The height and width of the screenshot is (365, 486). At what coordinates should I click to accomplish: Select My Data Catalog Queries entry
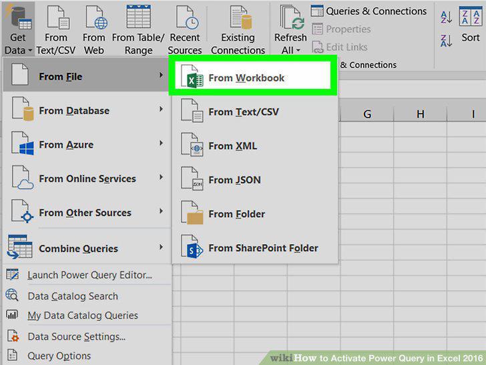tap(87, 315)
